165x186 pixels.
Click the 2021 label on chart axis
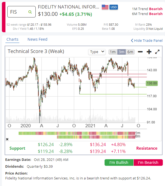point(90,126)
